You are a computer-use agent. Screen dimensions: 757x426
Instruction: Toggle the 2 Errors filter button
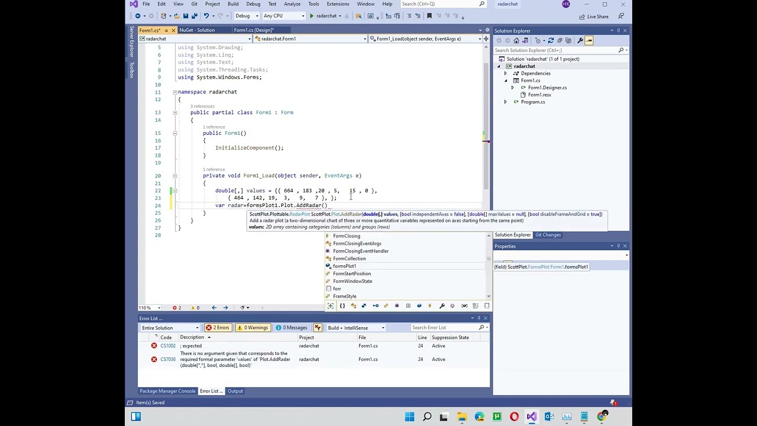[x=218, y=328]
